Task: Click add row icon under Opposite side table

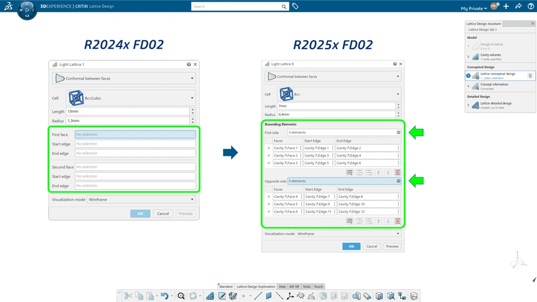Action: (349, 221)
